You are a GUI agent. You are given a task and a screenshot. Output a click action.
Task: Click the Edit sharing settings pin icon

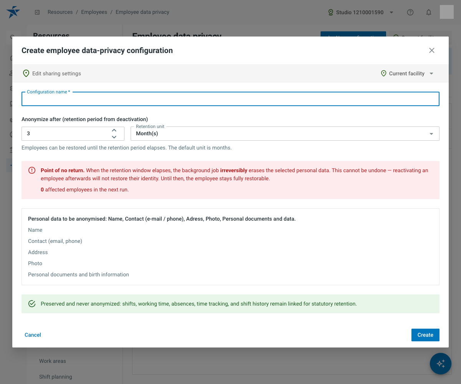26,73
